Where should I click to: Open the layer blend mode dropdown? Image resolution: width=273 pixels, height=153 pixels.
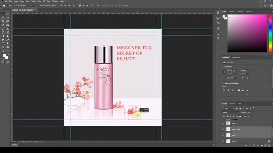click(230, 112)
